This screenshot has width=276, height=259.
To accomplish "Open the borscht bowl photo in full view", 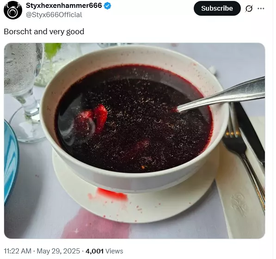I will (135, 141).
